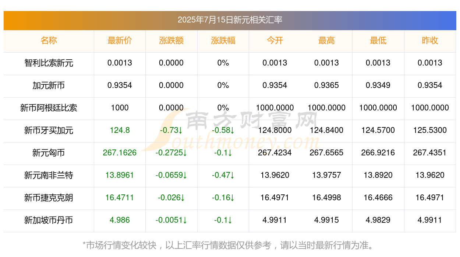Click the 新元南非兰特 row name
This screenshot has width=460, height=257.
click(x=49, y=175)
